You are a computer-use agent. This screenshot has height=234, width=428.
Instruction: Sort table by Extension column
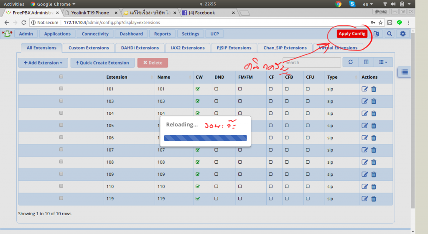129,77
